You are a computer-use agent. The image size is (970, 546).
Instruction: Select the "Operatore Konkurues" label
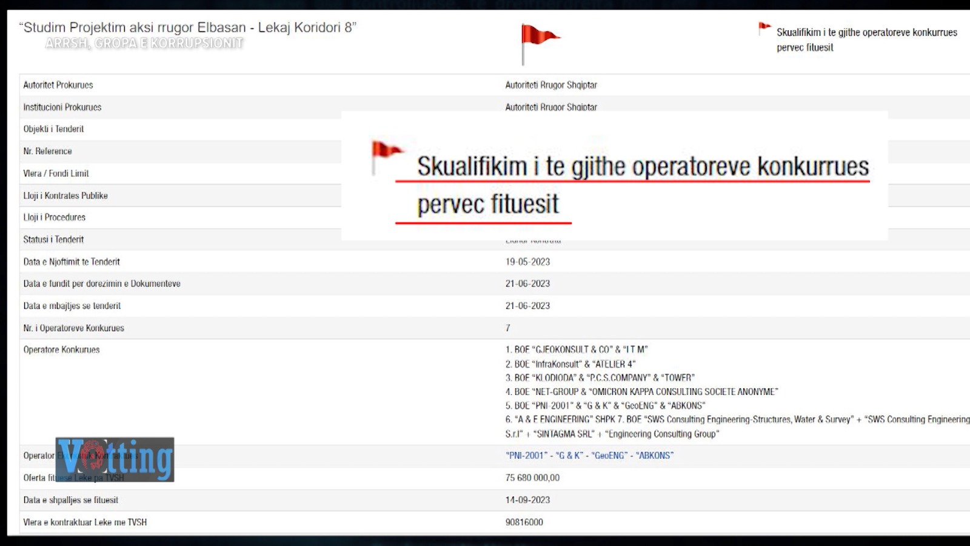click(61, 350)
